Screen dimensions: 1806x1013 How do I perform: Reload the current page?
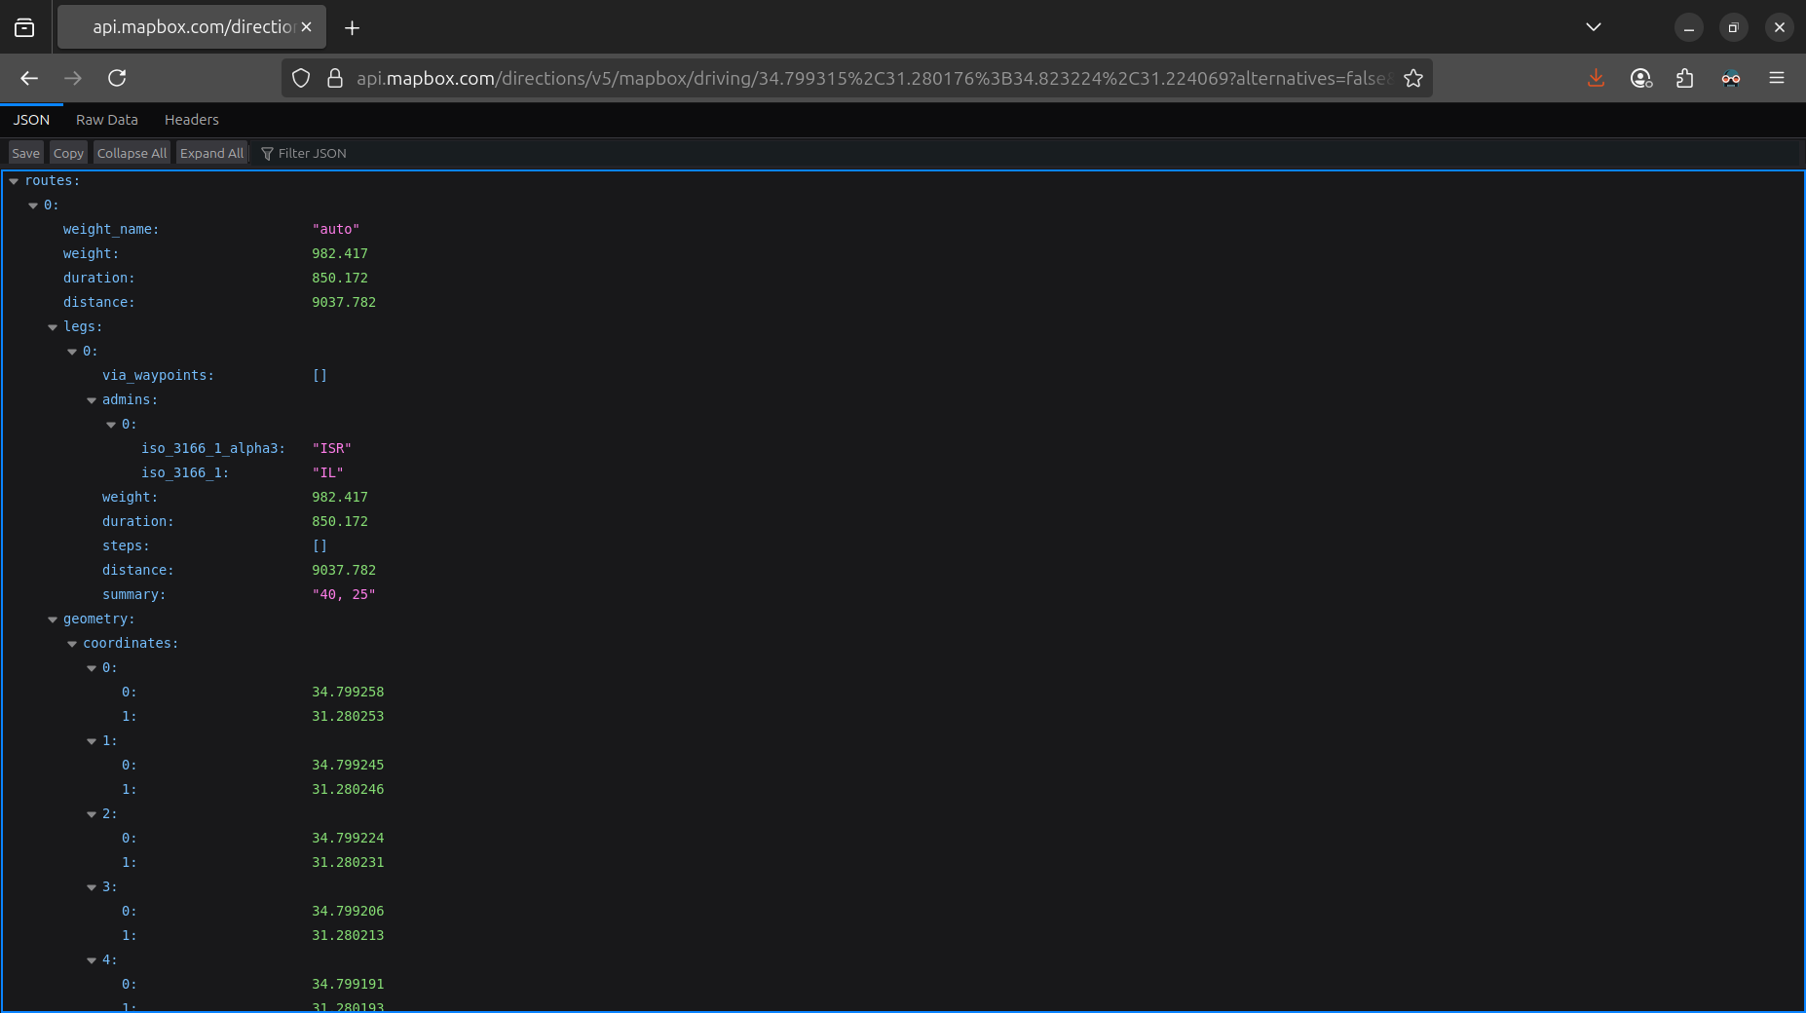[x=117, y=78]
